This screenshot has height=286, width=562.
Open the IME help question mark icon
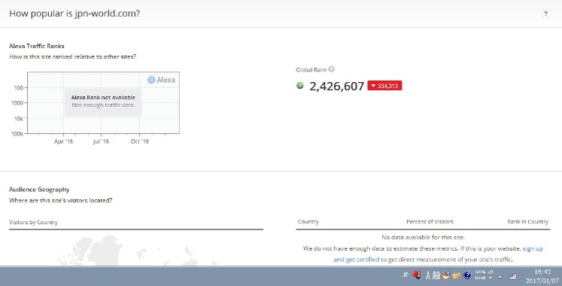(x=467, y=275)
